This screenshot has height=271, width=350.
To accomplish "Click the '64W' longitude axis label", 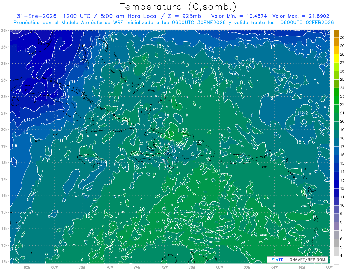I will pos(274,267).
